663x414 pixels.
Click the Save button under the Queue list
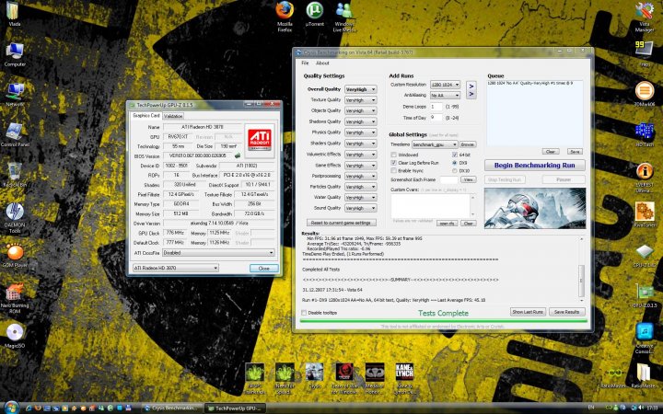[x=575, y=151]
